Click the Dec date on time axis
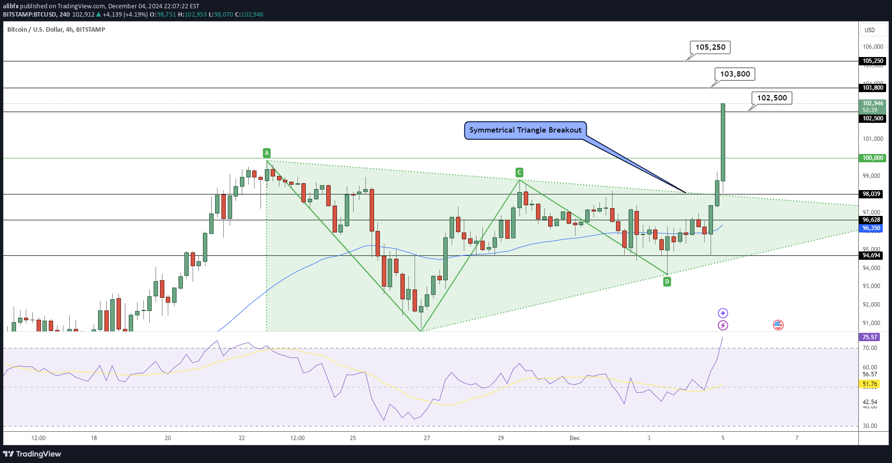The width and height of the screenshot is (892, 463). click(575, 438)
